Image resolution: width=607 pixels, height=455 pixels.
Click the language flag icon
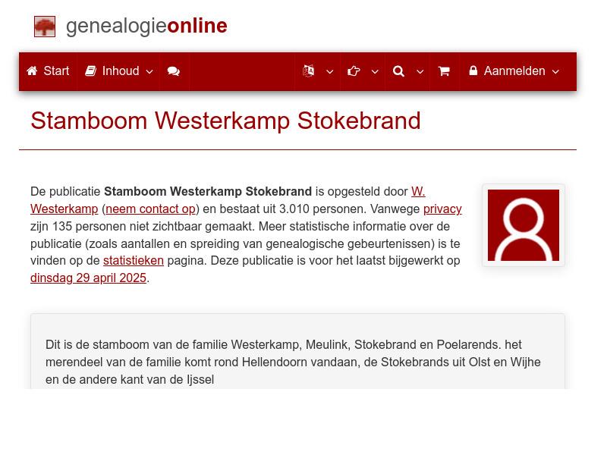(x=309, y=71)
